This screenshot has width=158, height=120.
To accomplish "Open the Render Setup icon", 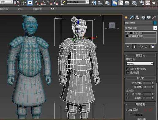I will (142, 3).
